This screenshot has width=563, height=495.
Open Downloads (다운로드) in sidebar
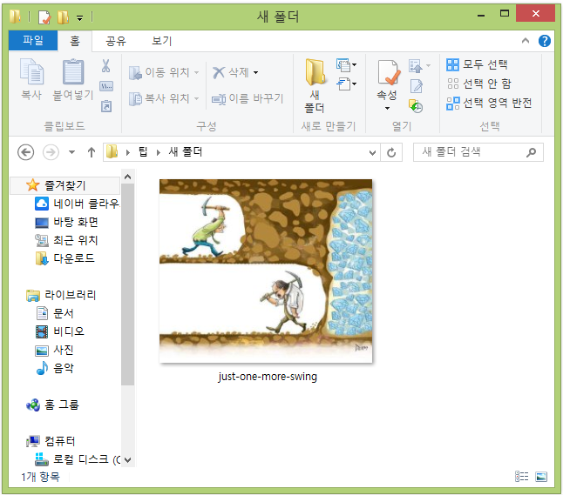click(x=65, y=258)
